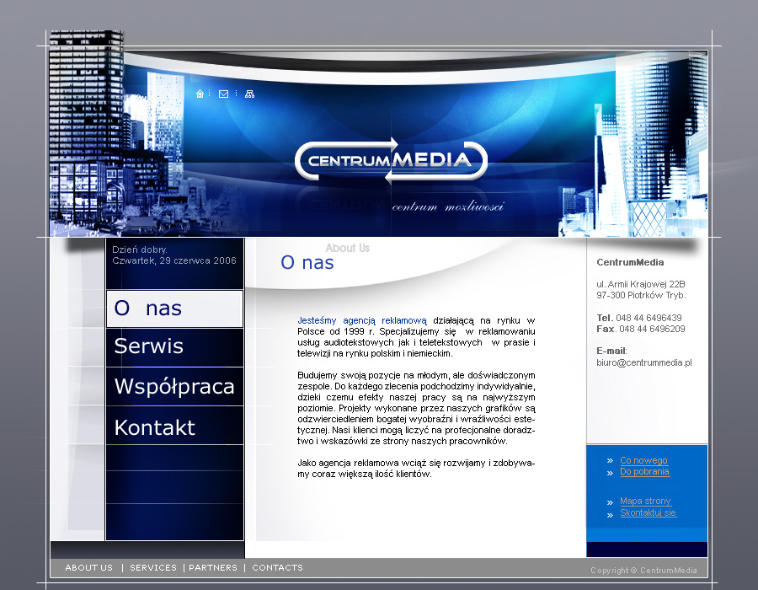Open SERVICES from the footer
Viewport: 758px width, 590px height.
152,568
